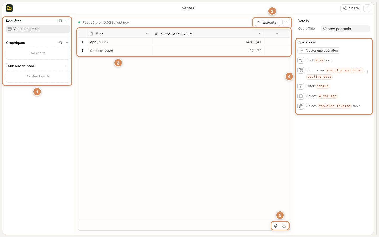Open the Ventes par mois query
This screenshot has height=237, width=379.
point(38,29)
